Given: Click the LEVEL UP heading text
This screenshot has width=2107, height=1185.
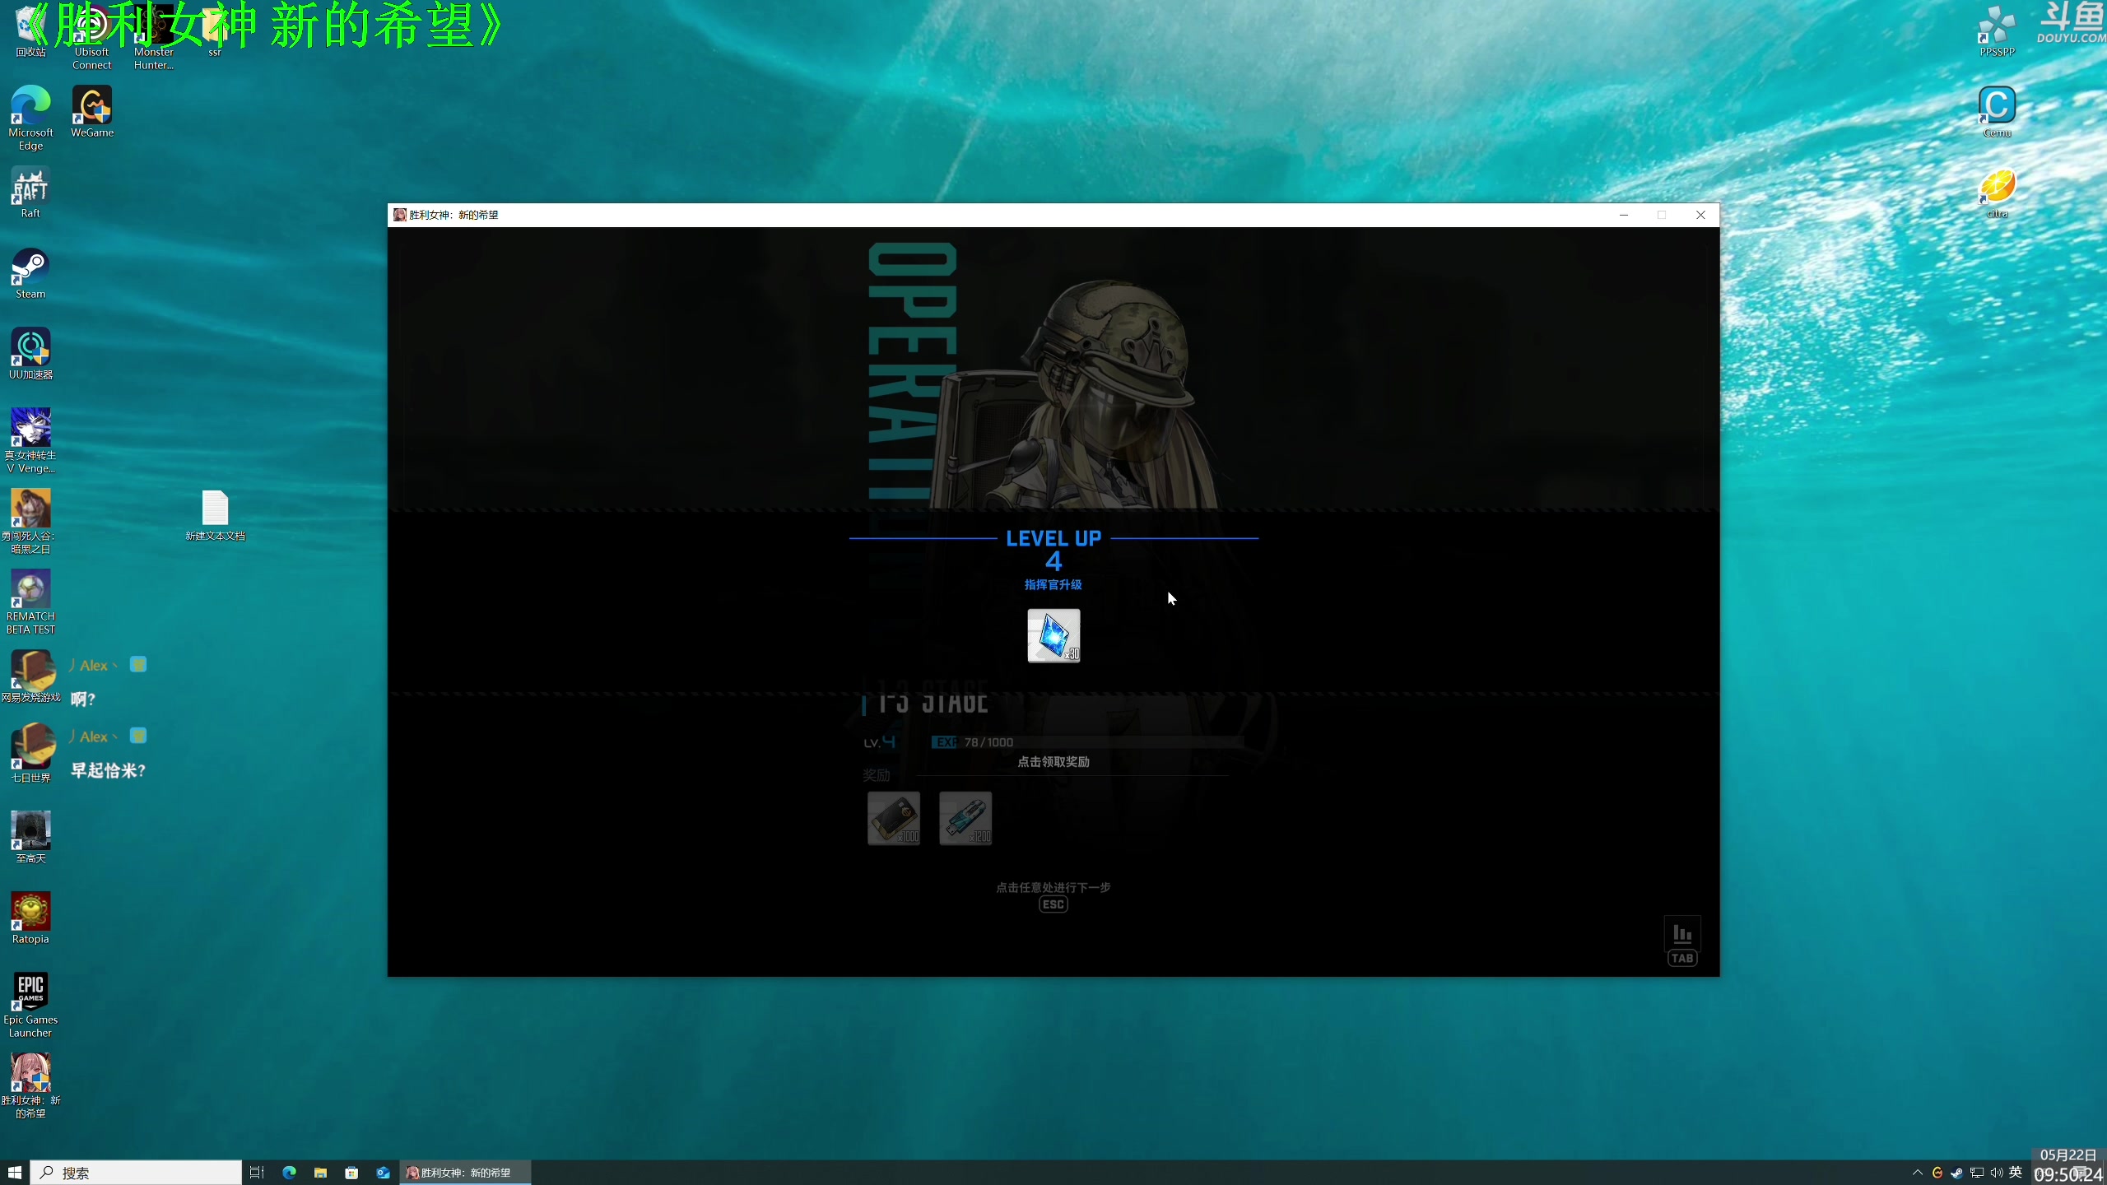Looking at the screenshot, I should (1053, 538).
